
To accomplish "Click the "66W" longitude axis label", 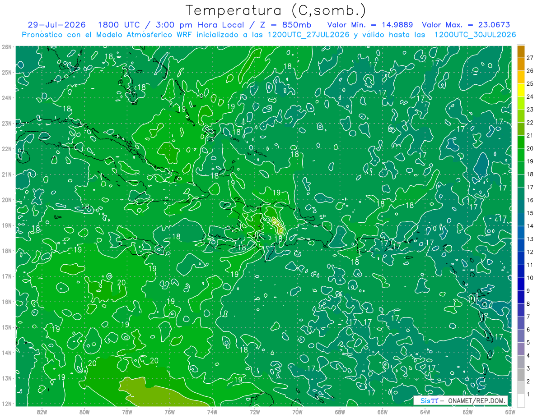I will coord(383,412).
